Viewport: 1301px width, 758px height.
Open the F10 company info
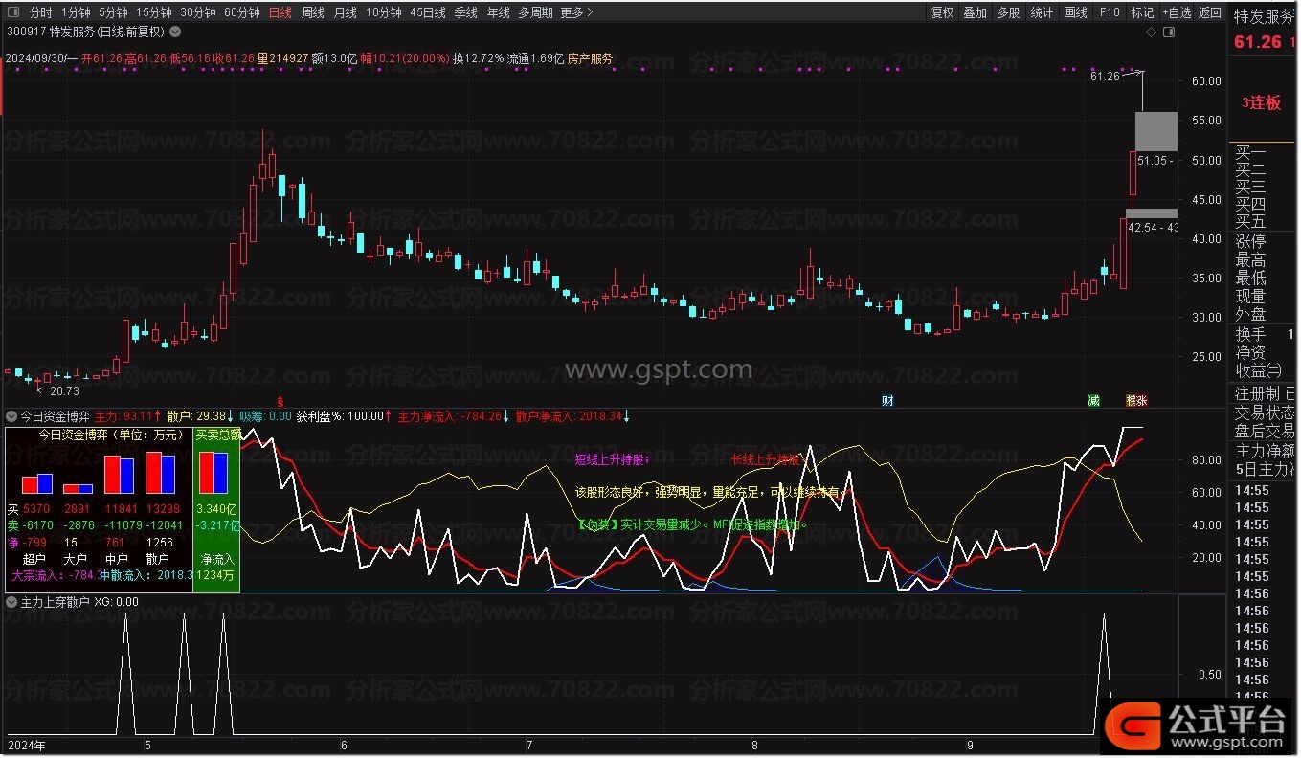pos(1110,12)
